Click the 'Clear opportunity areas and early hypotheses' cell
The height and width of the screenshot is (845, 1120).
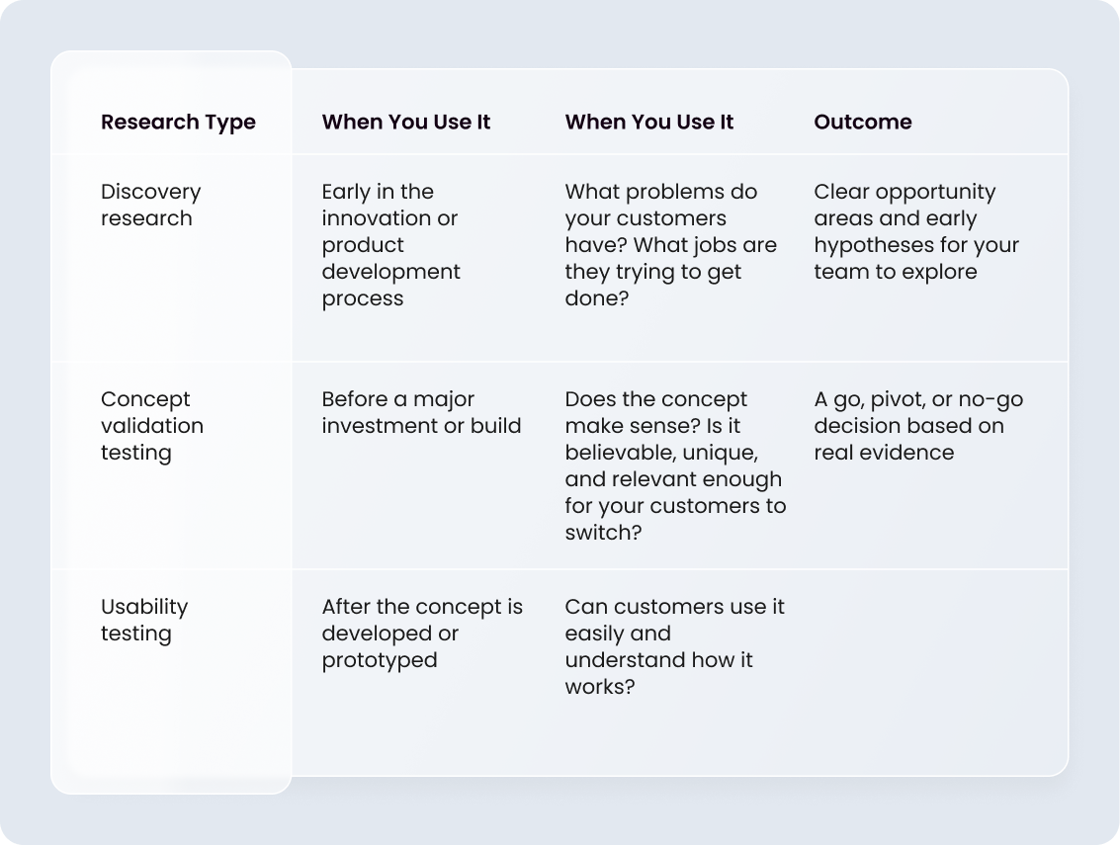915,231
